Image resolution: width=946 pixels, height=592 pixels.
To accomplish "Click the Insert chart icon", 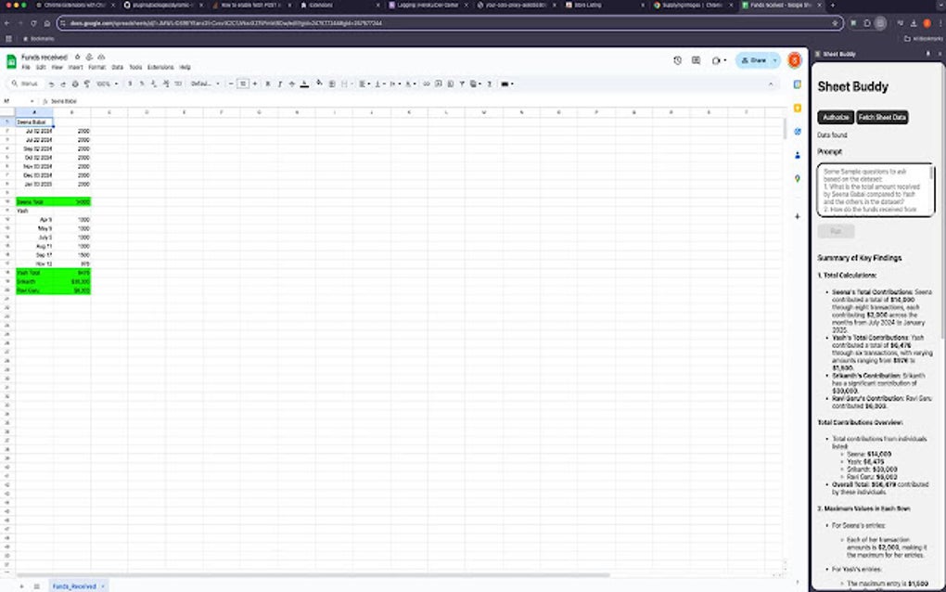I will pyautogui.click(x=450, y=84).
